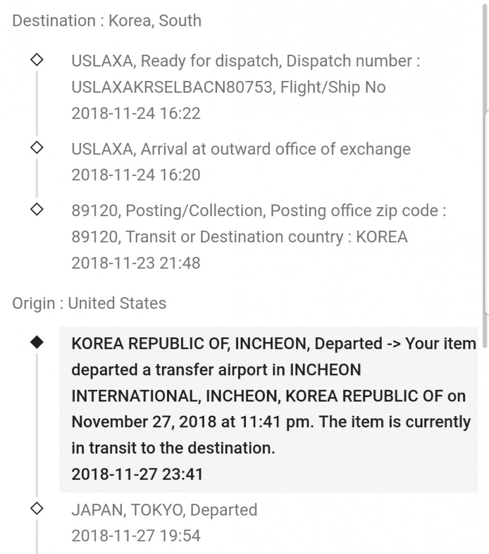489x554 pixels.
Task: Click the highlighted INCHEON departure event box
Action: [x=268, y=409]
